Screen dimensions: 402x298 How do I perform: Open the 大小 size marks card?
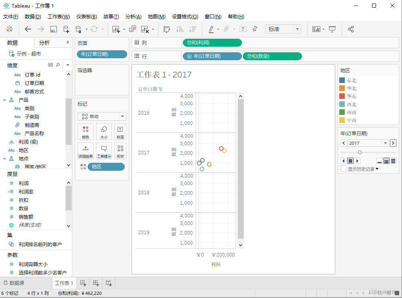coord(104,132)
